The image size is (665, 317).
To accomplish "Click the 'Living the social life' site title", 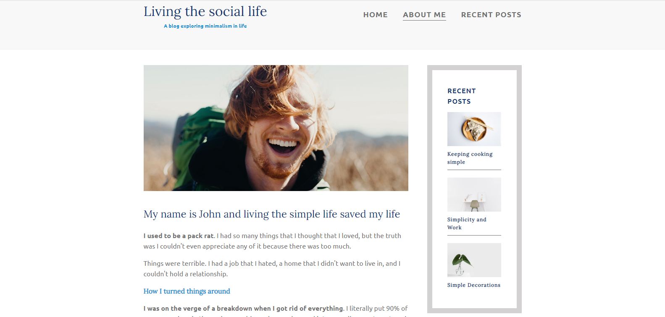I will (205, 11).
